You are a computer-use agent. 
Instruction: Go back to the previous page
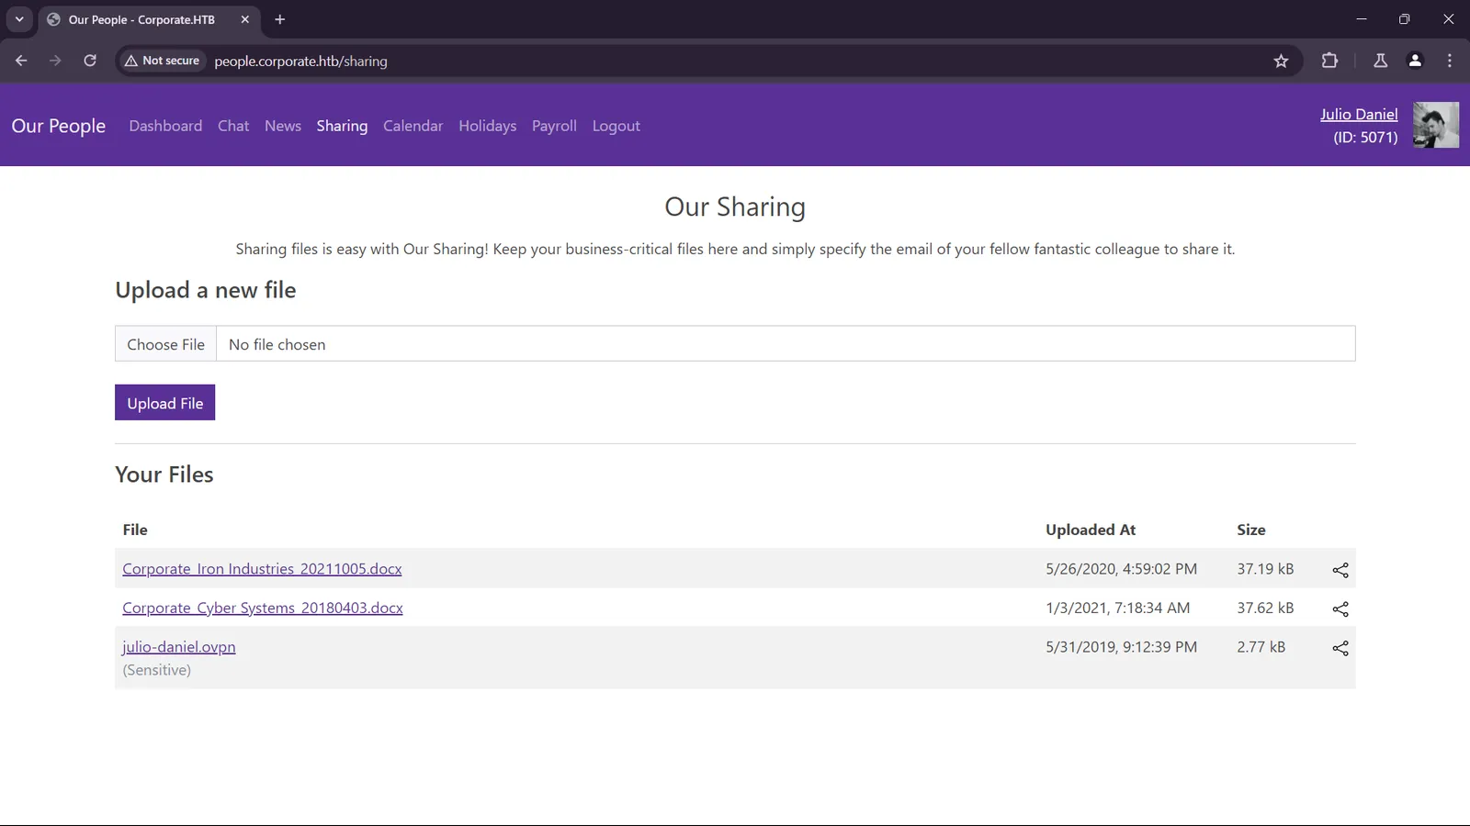[21, 61]
